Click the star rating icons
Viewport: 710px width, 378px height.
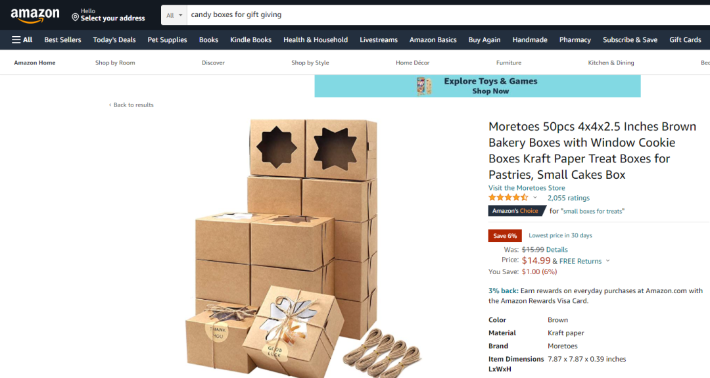(508, 197)
